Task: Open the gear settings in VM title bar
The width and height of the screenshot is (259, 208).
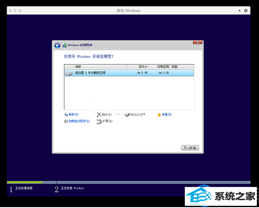Action: 246,11
